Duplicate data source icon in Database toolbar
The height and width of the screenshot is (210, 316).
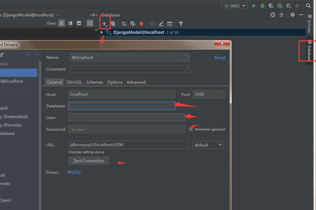tap(113, 24)
